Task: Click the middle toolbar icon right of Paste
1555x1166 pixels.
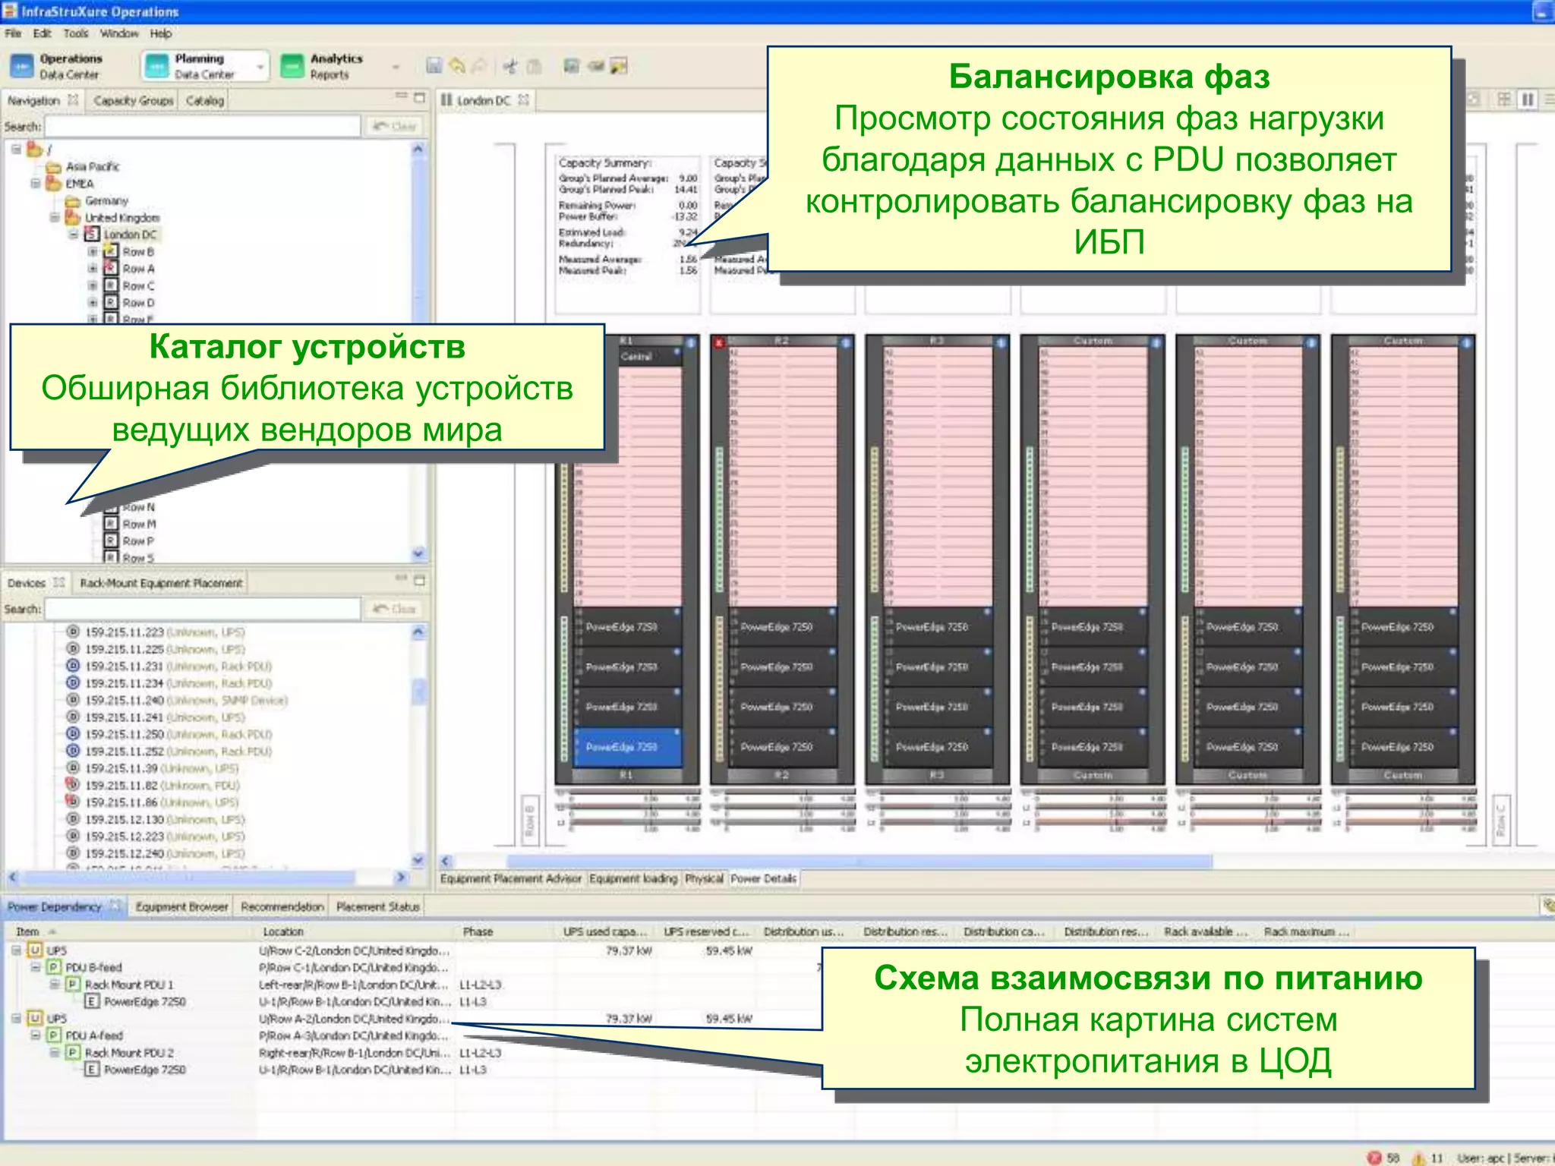Action: pyautogui.click(x=596, y=66)
